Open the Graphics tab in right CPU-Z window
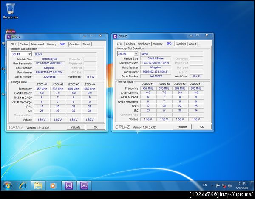 tap(181, 44)
